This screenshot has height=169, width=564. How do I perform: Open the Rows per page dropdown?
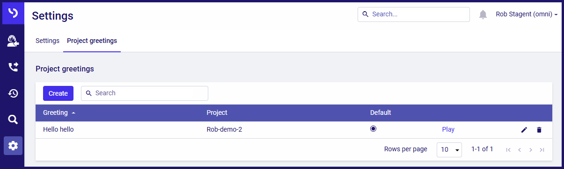[x=449, y=150]
